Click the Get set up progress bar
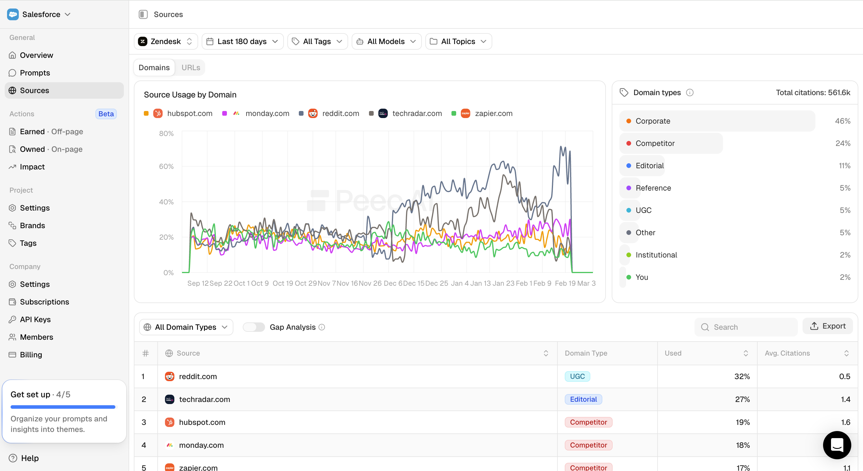The image size is (863, 471). click(x=63, y=407)
